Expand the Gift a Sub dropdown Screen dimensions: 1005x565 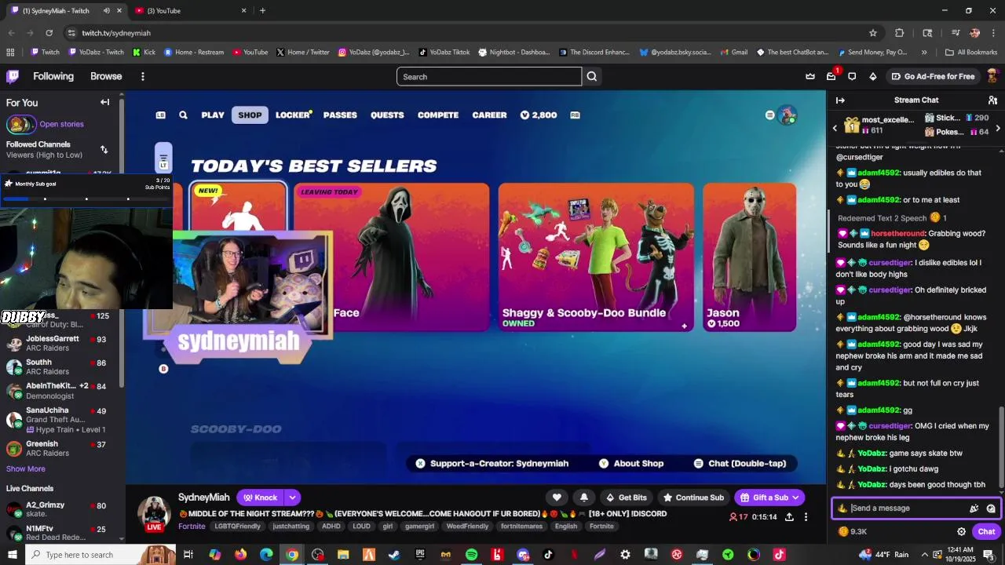[795, 498]
